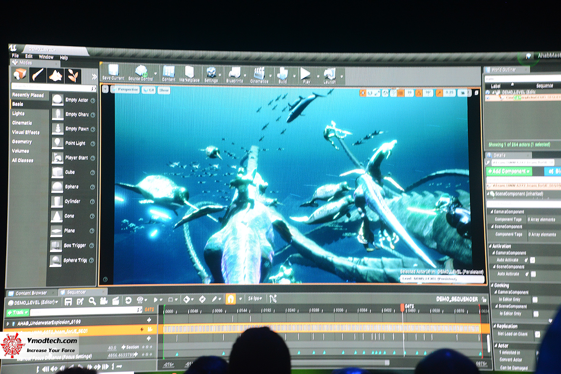Start Play in editor
Image resolution: width=561 pixels, height=374 pixels.
(306, 75)
